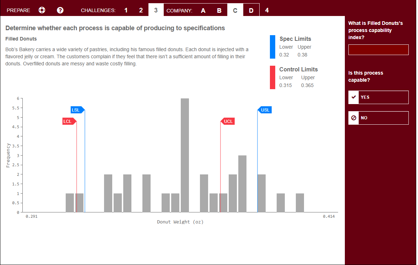Choose YES for process capable
Screen dimensions: 418x265
(x=378, y=97)
